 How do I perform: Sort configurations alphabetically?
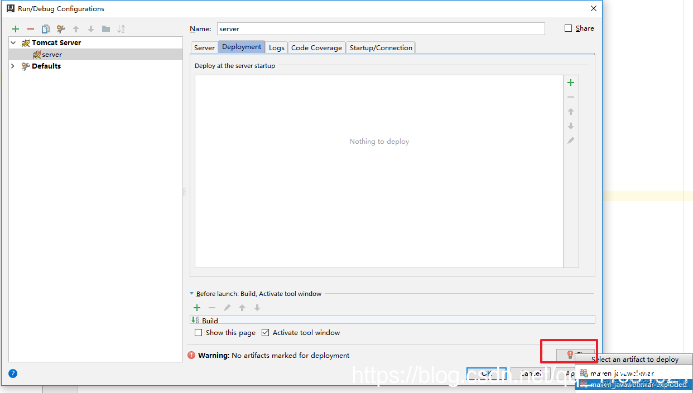(x=121, y=29)
